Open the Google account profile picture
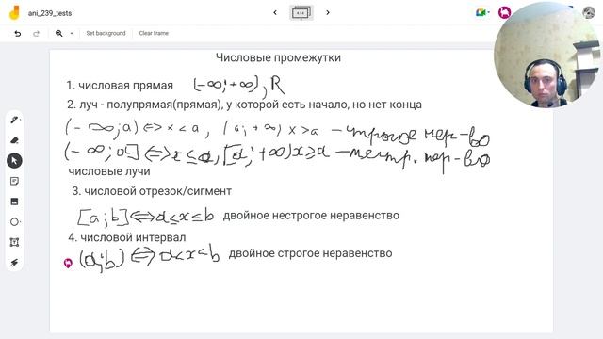 [589, 12]
